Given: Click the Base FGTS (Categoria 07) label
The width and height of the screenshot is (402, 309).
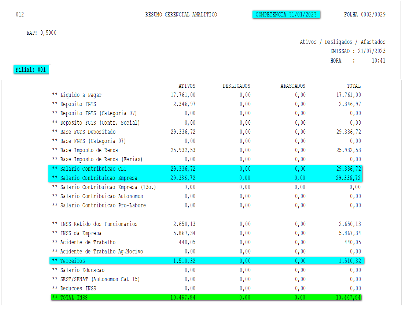Looking at the screenshot, I should pos(89,141).
